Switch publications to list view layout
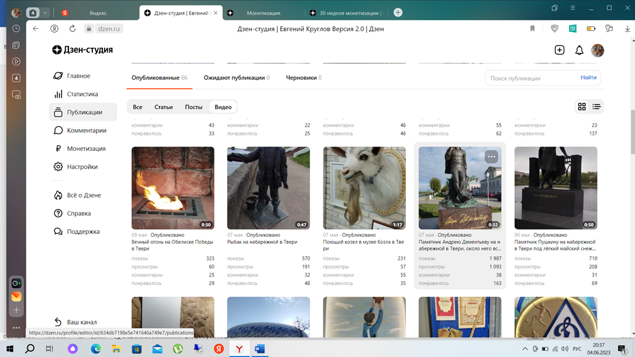Screen dimensions: 635x357 tap(596, 106)
